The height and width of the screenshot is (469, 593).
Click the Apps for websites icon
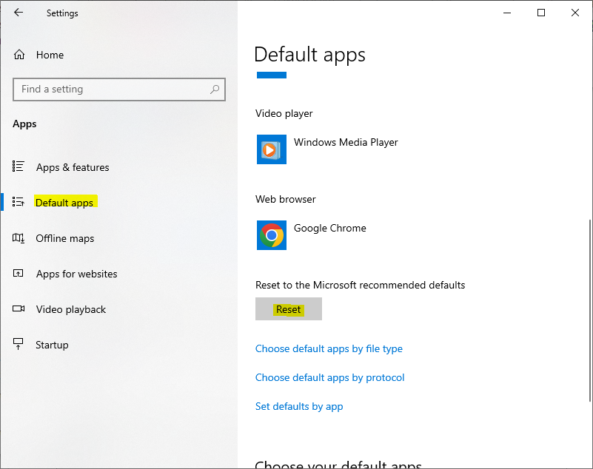point(19,273)
